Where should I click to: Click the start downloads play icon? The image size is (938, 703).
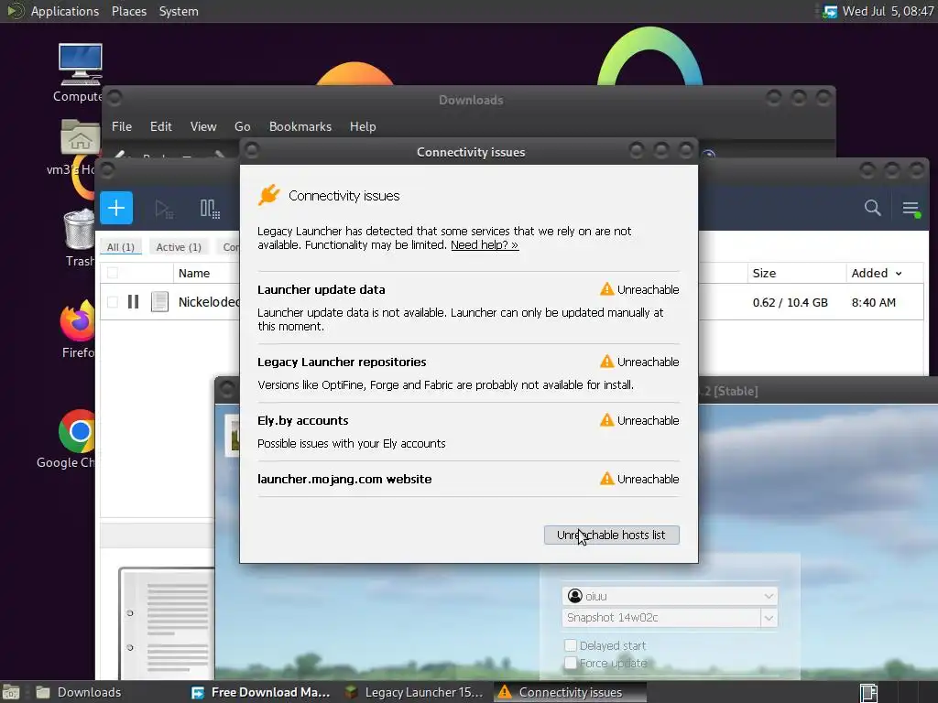[x=164, y=209]
